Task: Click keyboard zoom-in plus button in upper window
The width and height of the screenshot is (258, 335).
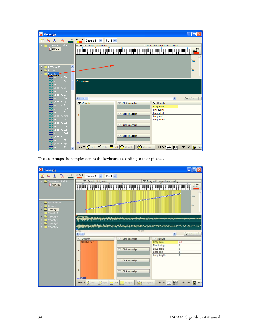Action: coord(81,46)
